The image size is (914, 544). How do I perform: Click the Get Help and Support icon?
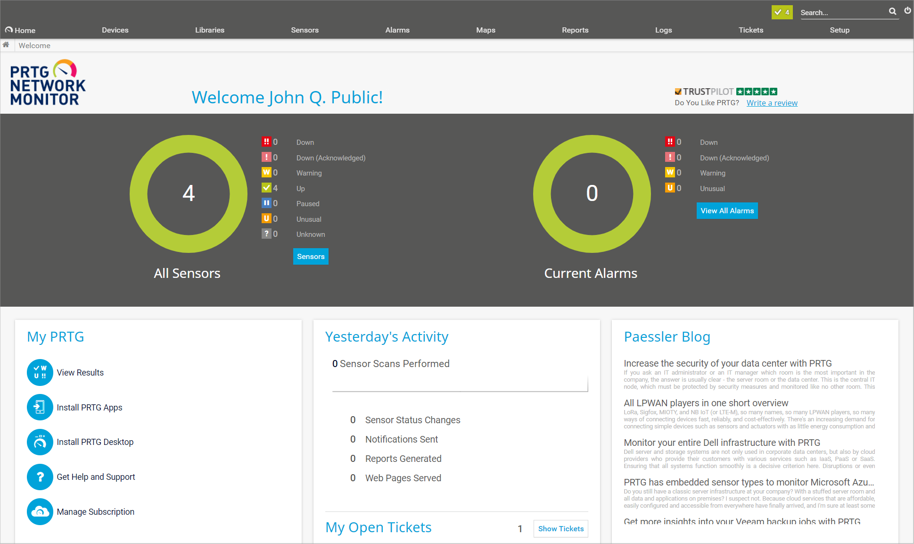click(x=40, y=477)
